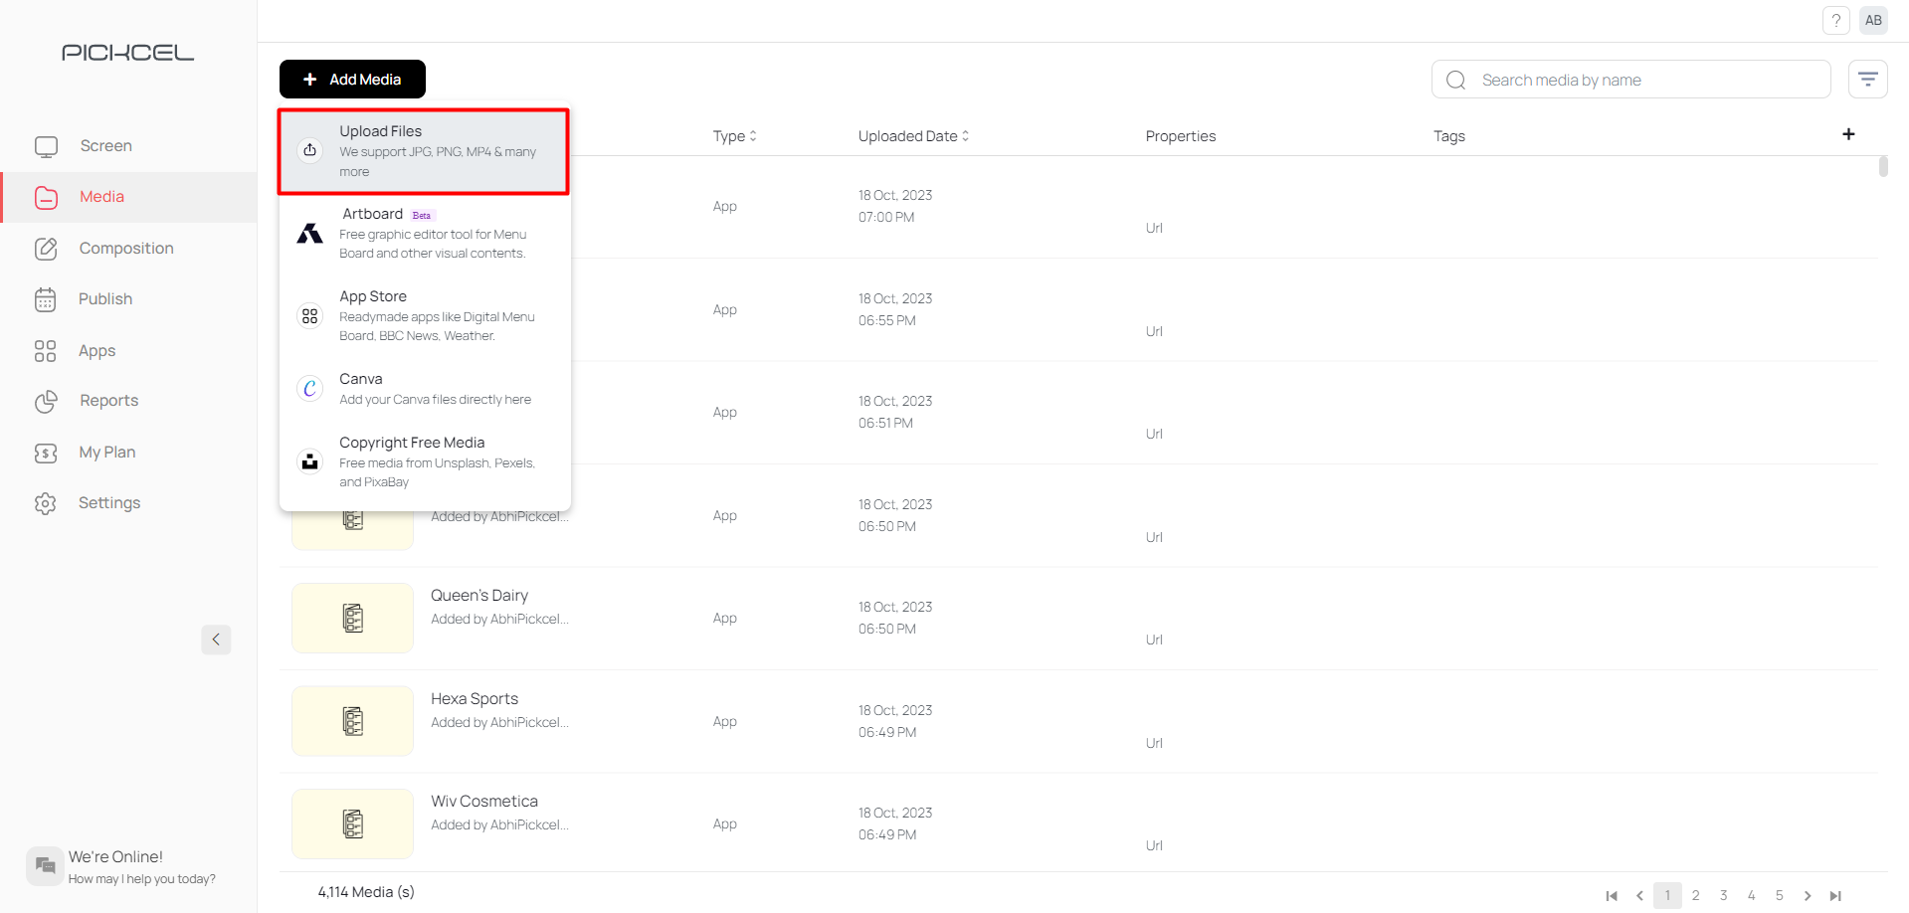Collapse the sidebar with the chevron button
Image resolution: width=1909 pixels, height=913 pixels.
(216, 639)
